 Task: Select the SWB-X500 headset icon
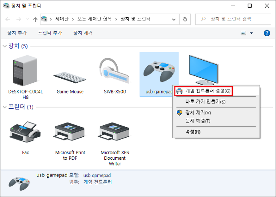(114, 71)
